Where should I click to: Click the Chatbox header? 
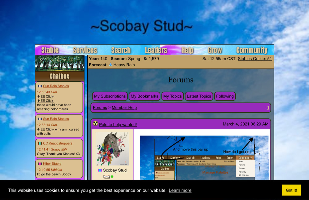click(60, 76)
